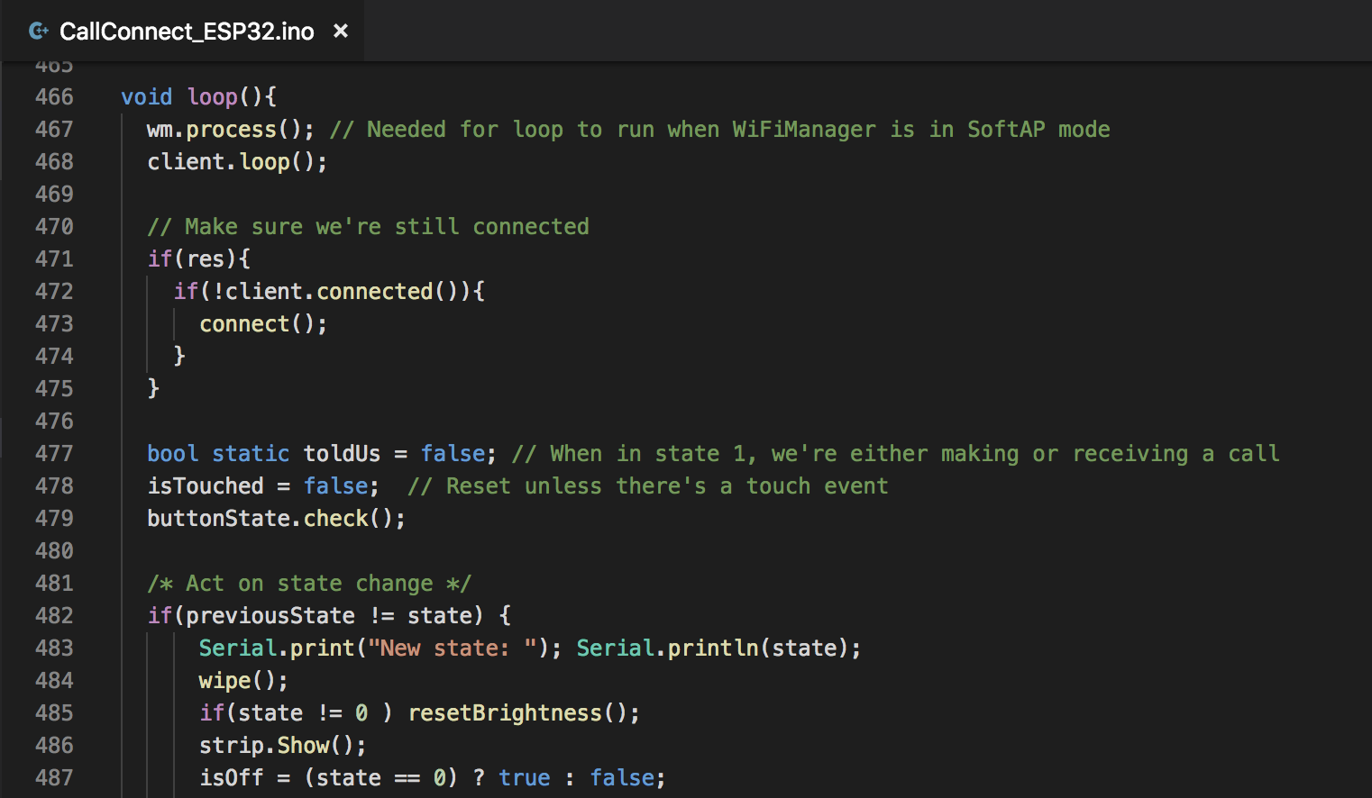Close the CallConnect_ESP32.ino tab
The height and width of the screenshot is (798, 1372).
pos(341,32)
